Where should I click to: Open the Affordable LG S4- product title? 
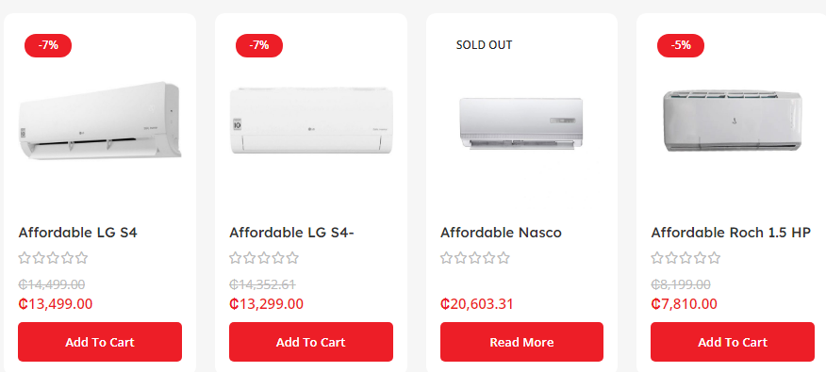pos(291,233)
